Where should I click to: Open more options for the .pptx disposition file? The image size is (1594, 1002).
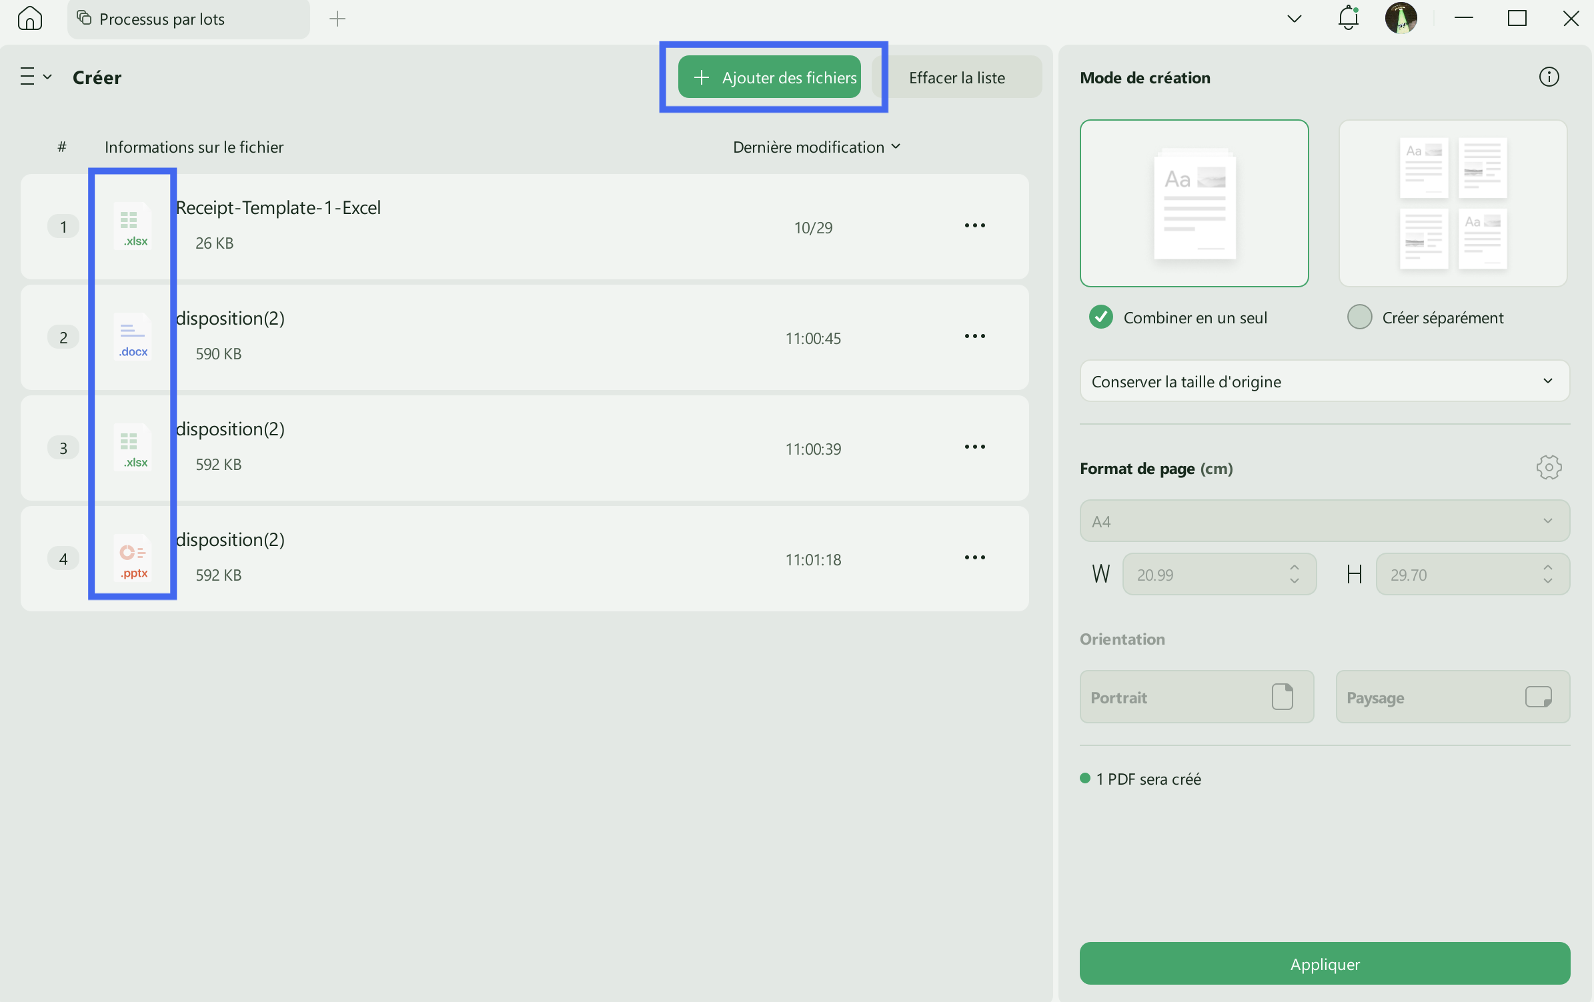coord(974,557)
